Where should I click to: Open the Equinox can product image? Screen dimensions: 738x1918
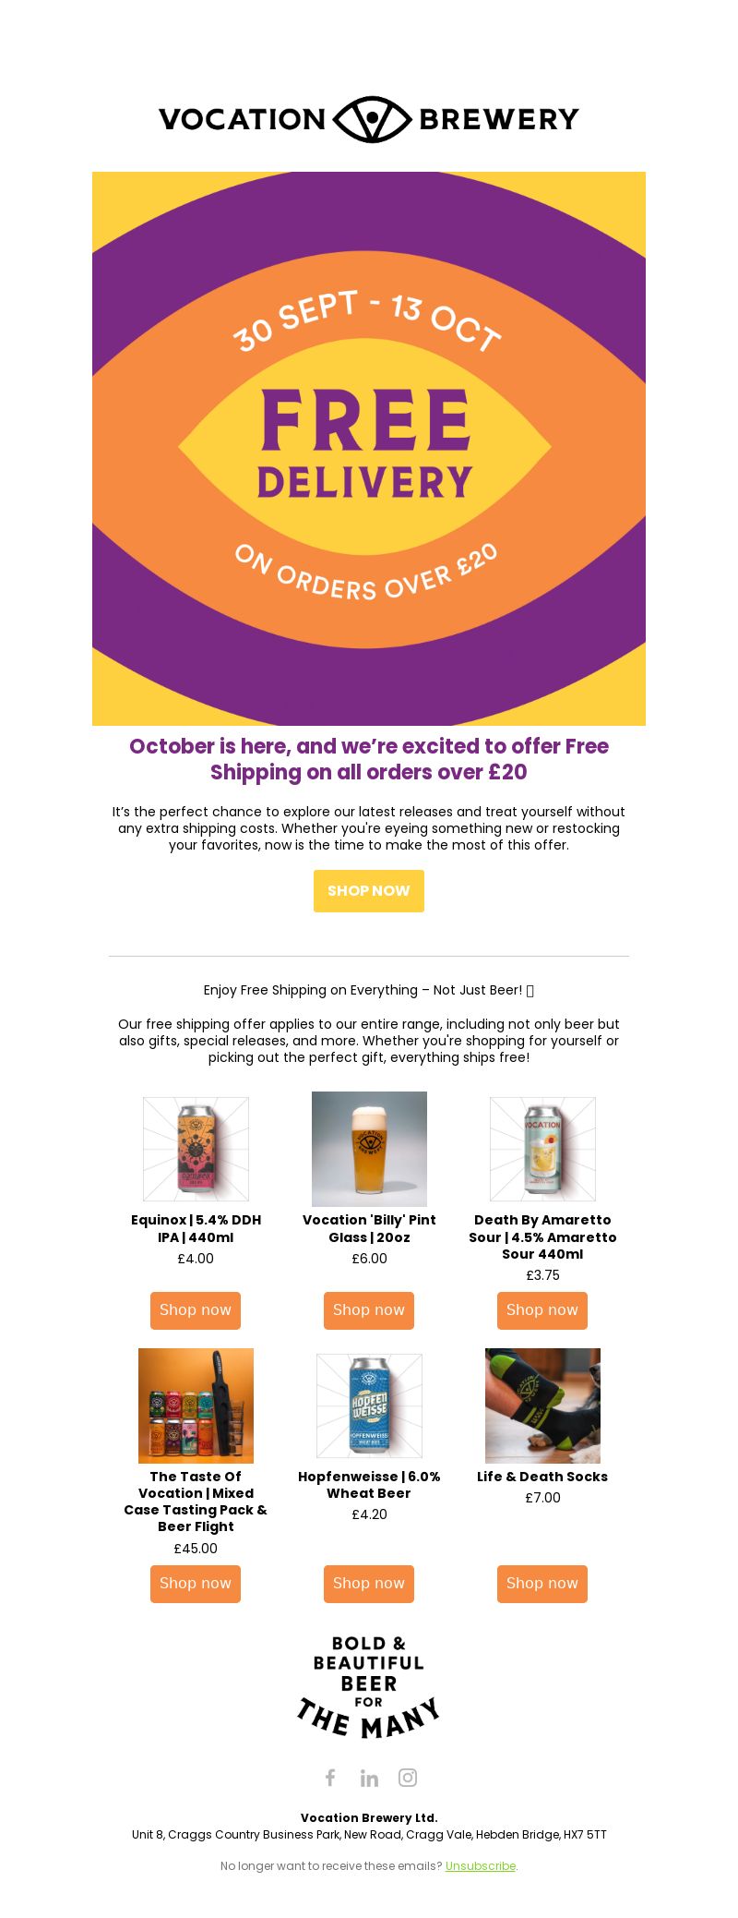[196, 1149]
